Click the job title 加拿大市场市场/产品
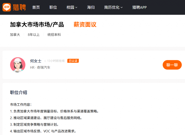Image resolution: width=185 pixels, height=135 pixels. [37, 24]
